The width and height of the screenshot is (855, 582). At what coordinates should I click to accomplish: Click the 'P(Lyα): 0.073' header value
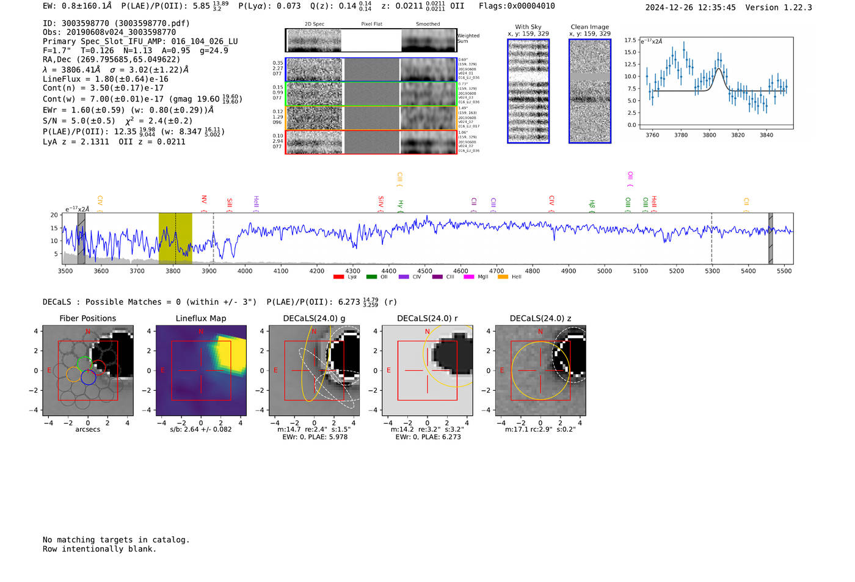coord(269,6)
